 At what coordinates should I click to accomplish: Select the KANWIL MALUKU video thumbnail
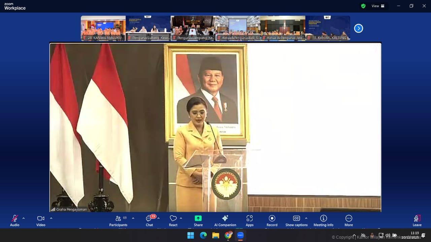tap(103, 28)
